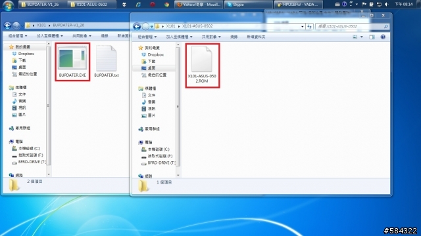Select 最近的位置 in BUPDATER-V1_26 sidebar

coord(28,74)
